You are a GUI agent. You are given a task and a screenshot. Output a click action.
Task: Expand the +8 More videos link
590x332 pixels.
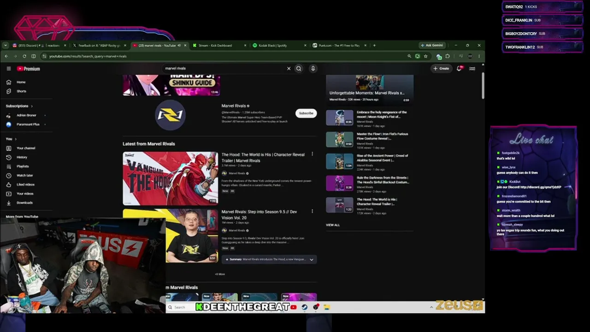220,274
